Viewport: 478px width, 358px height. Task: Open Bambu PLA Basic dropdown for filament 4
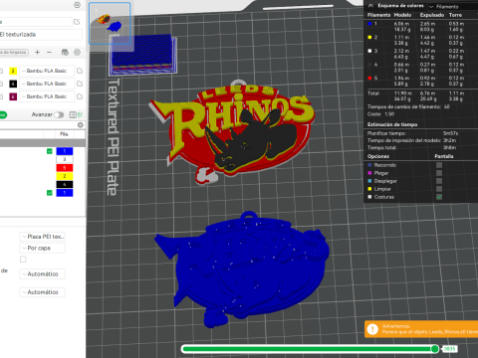(47, 84)
